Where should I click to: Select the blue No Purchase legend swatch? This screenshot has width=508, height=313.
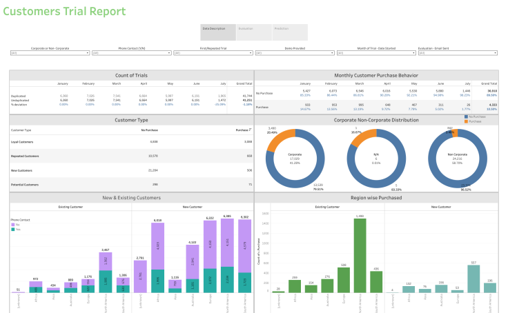[466, 117]
